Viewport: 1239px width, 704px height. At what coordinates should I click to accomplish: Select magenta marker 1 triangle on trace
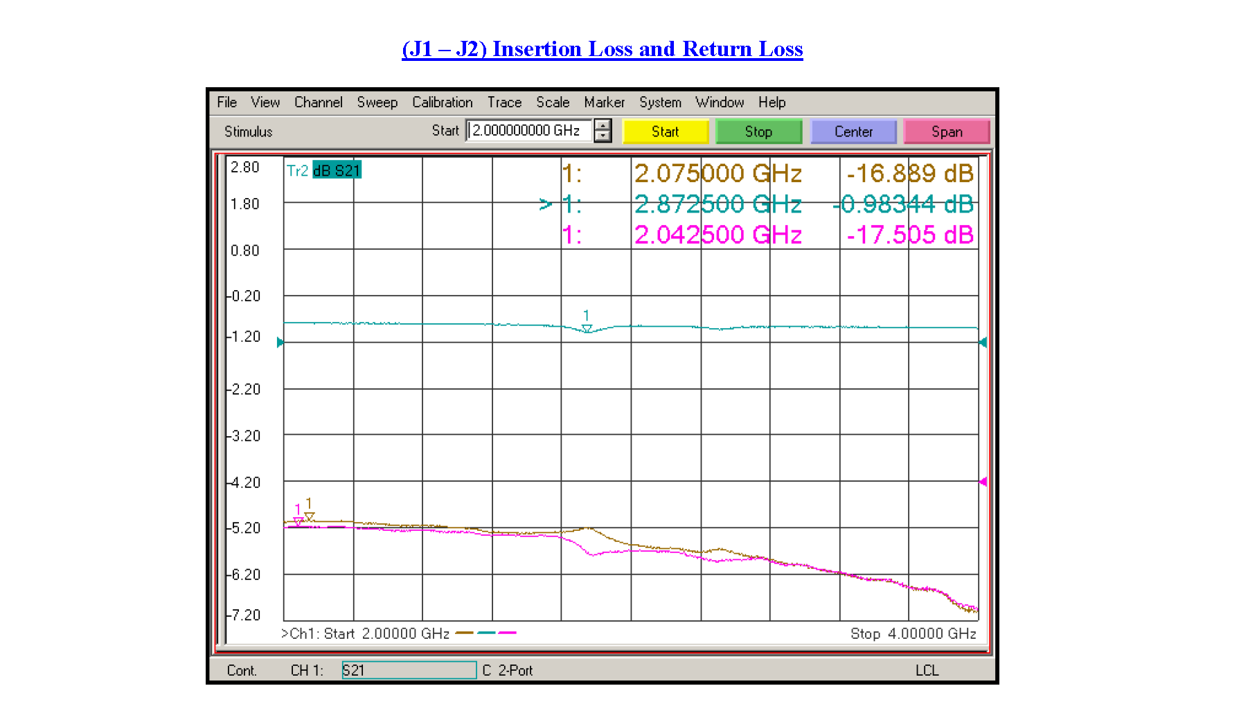[298, 521]
